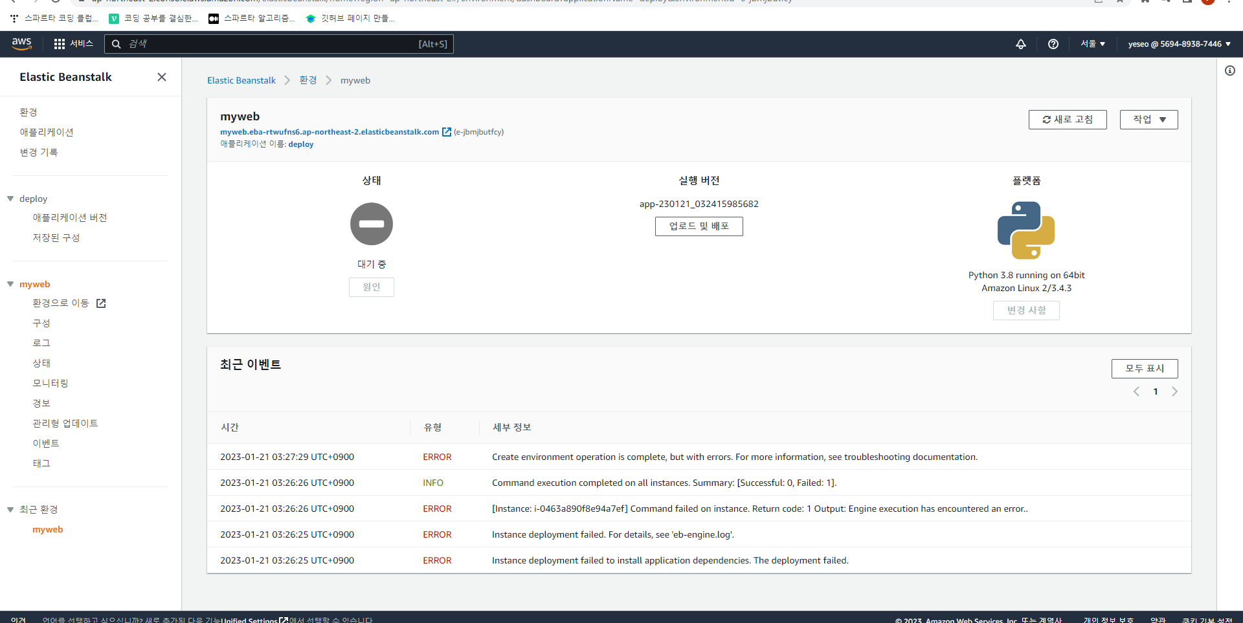Click the Python platform logo

(x=1026, y=230)
